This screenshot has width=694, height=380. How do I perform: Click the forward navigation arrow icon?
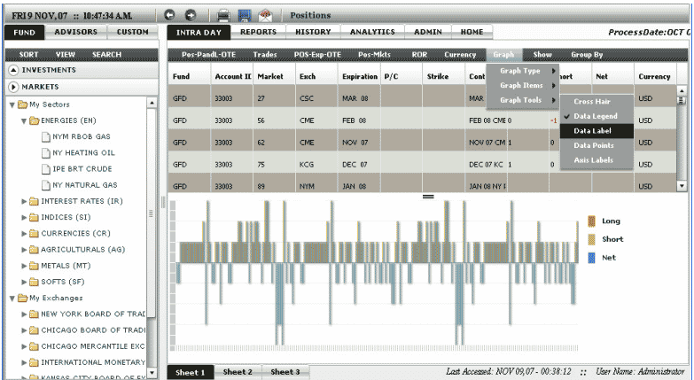190,15
